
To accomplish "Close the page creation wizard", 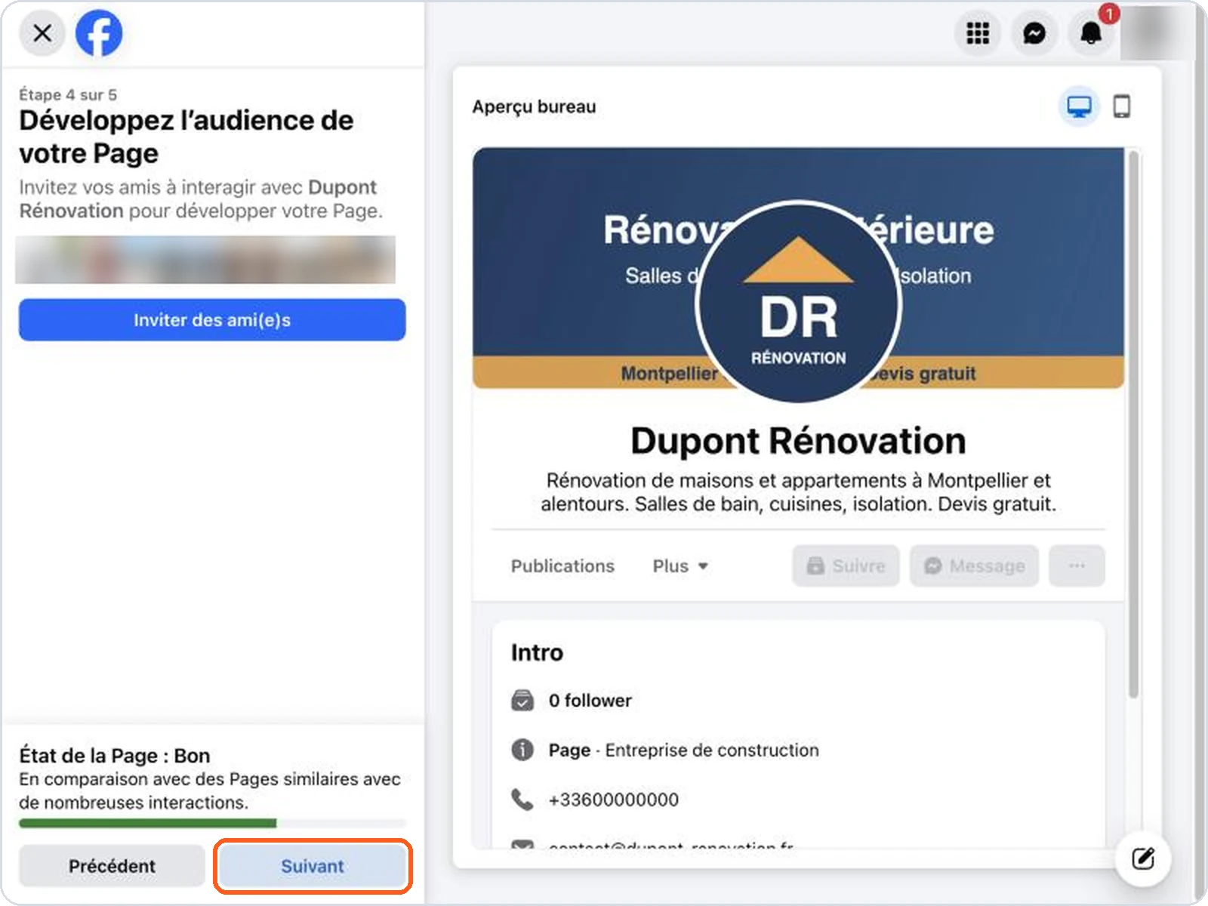I will (x=42, y=33).
